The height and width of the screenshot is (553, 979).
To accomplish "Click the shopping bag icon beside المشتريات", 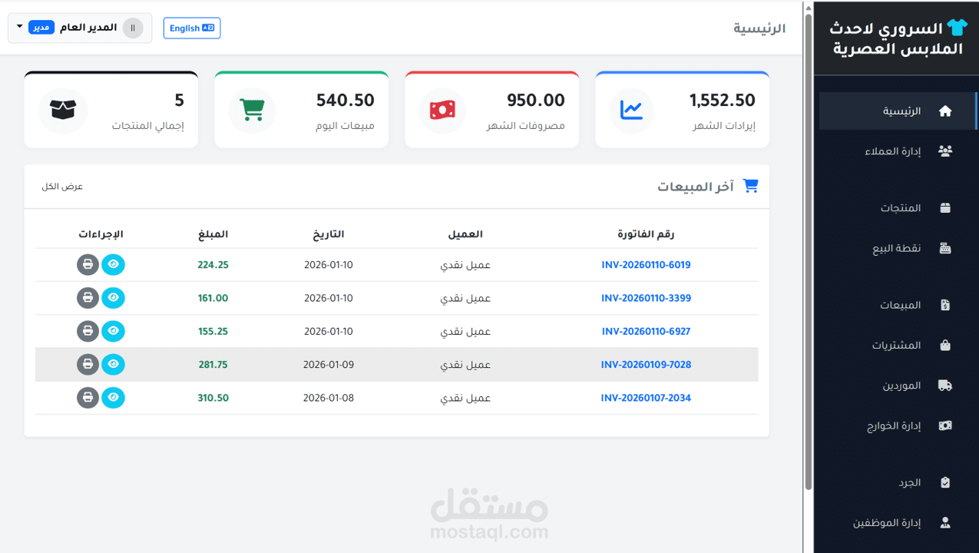I will tap(945, 345).
